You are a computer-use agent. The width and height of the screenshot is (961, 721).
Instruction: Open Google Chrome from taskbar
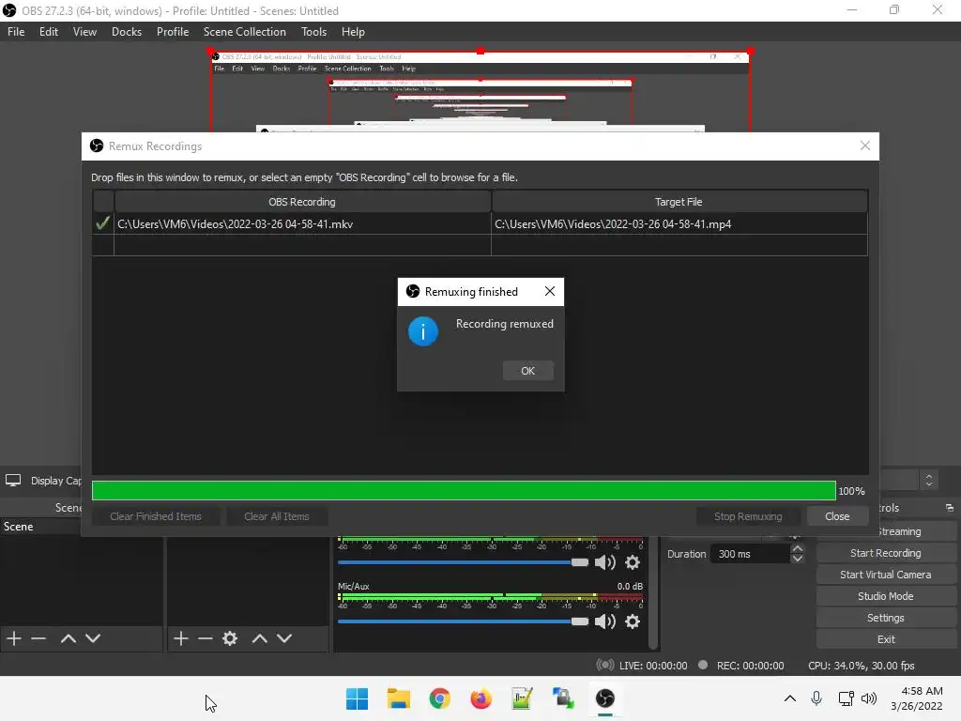[x=439, y=698]
